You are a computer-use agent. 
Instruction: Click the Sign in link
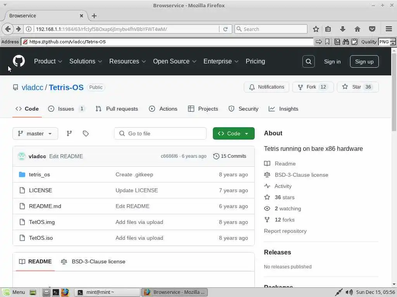point(332,61)
